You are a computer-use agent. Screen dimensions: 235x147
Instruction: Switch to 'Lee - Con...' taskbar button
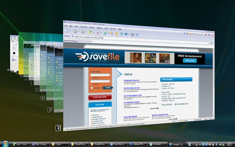point(21,144)
